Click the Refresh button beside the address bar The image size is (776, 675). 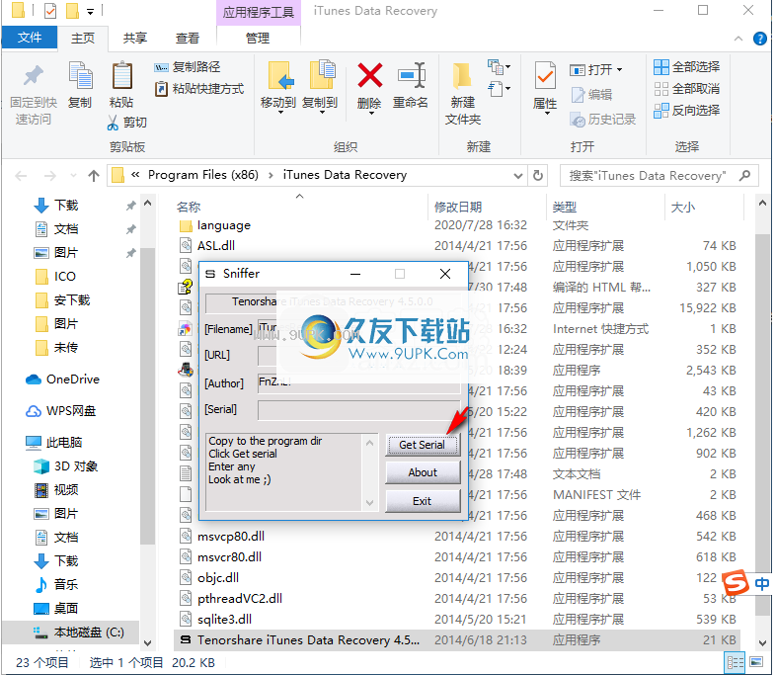538,175
